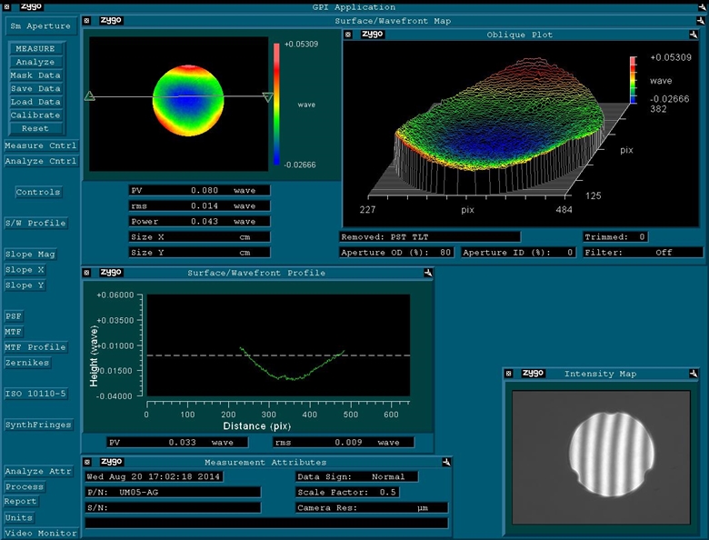The height and width of the screenshot is (540, 709).
Task: Click Surface/Wavefront Profile pin icon
Action: tap(428, 273)
